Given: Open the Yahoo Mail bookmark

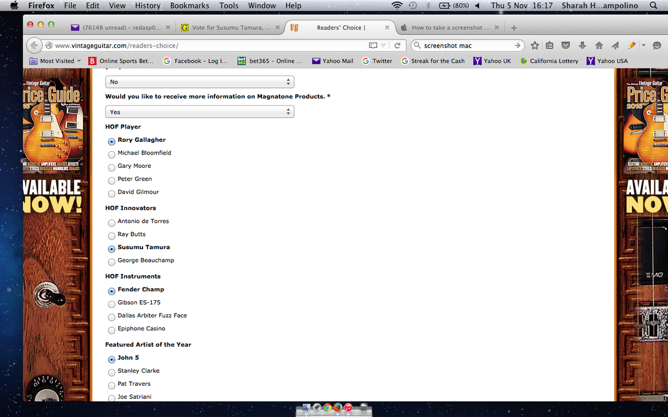Looking at the screenshot, I should pyautogui.click(x=333, y=61).
